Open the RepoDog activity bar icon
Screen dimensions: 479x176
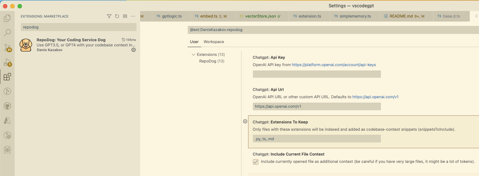click(x=7, y=149)
